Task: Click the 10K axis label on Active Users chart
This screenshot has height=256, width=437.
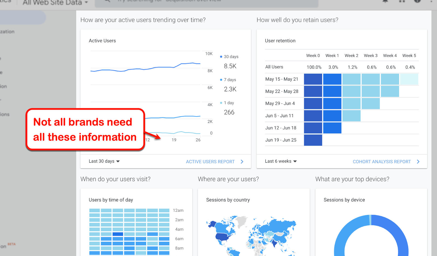Action: (209, 54)
